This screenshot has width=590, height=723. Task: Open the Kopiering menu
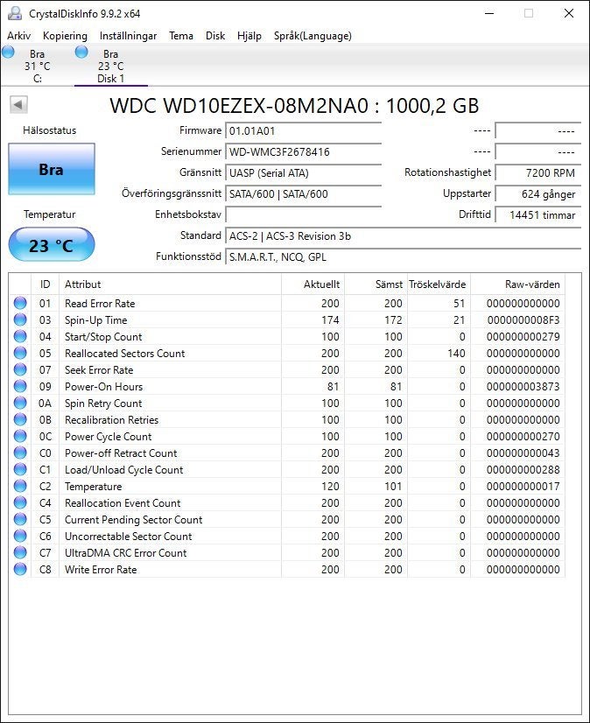coord(65,36)
